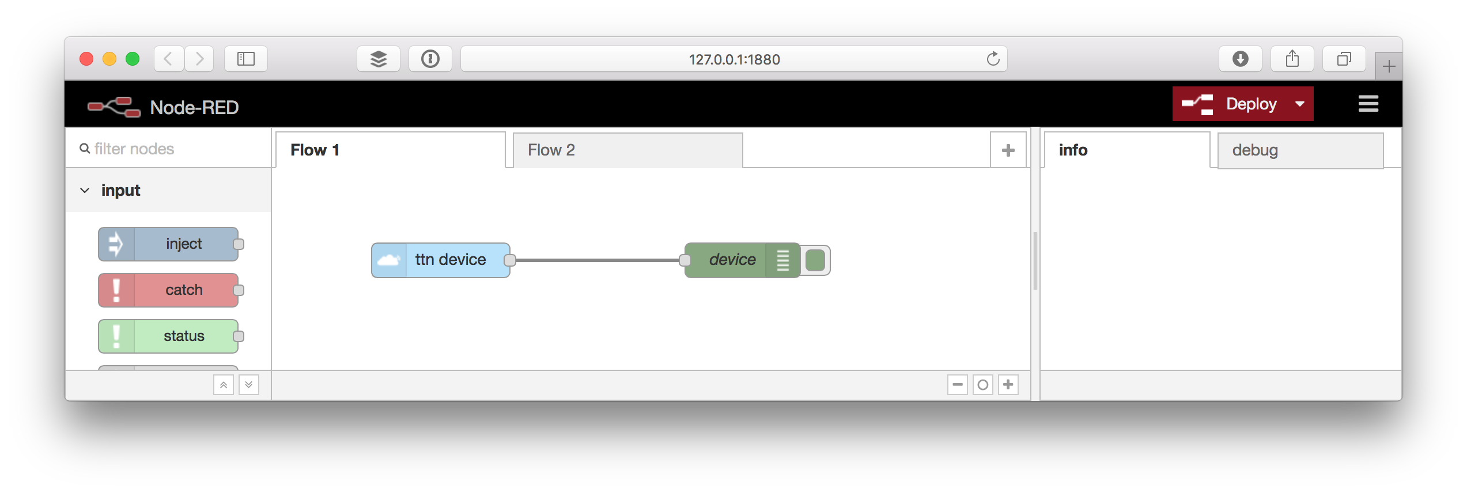Click the zoom in plus icon
Screen dimensions: 1467x493
[1008, 385]
